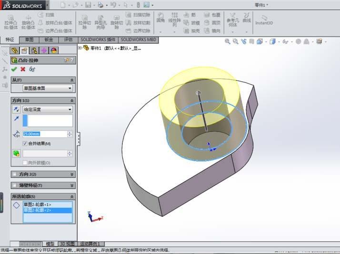The image size is (340, 254).
Task: Switch to the 特征 features tab
Action: click(10, 39)
